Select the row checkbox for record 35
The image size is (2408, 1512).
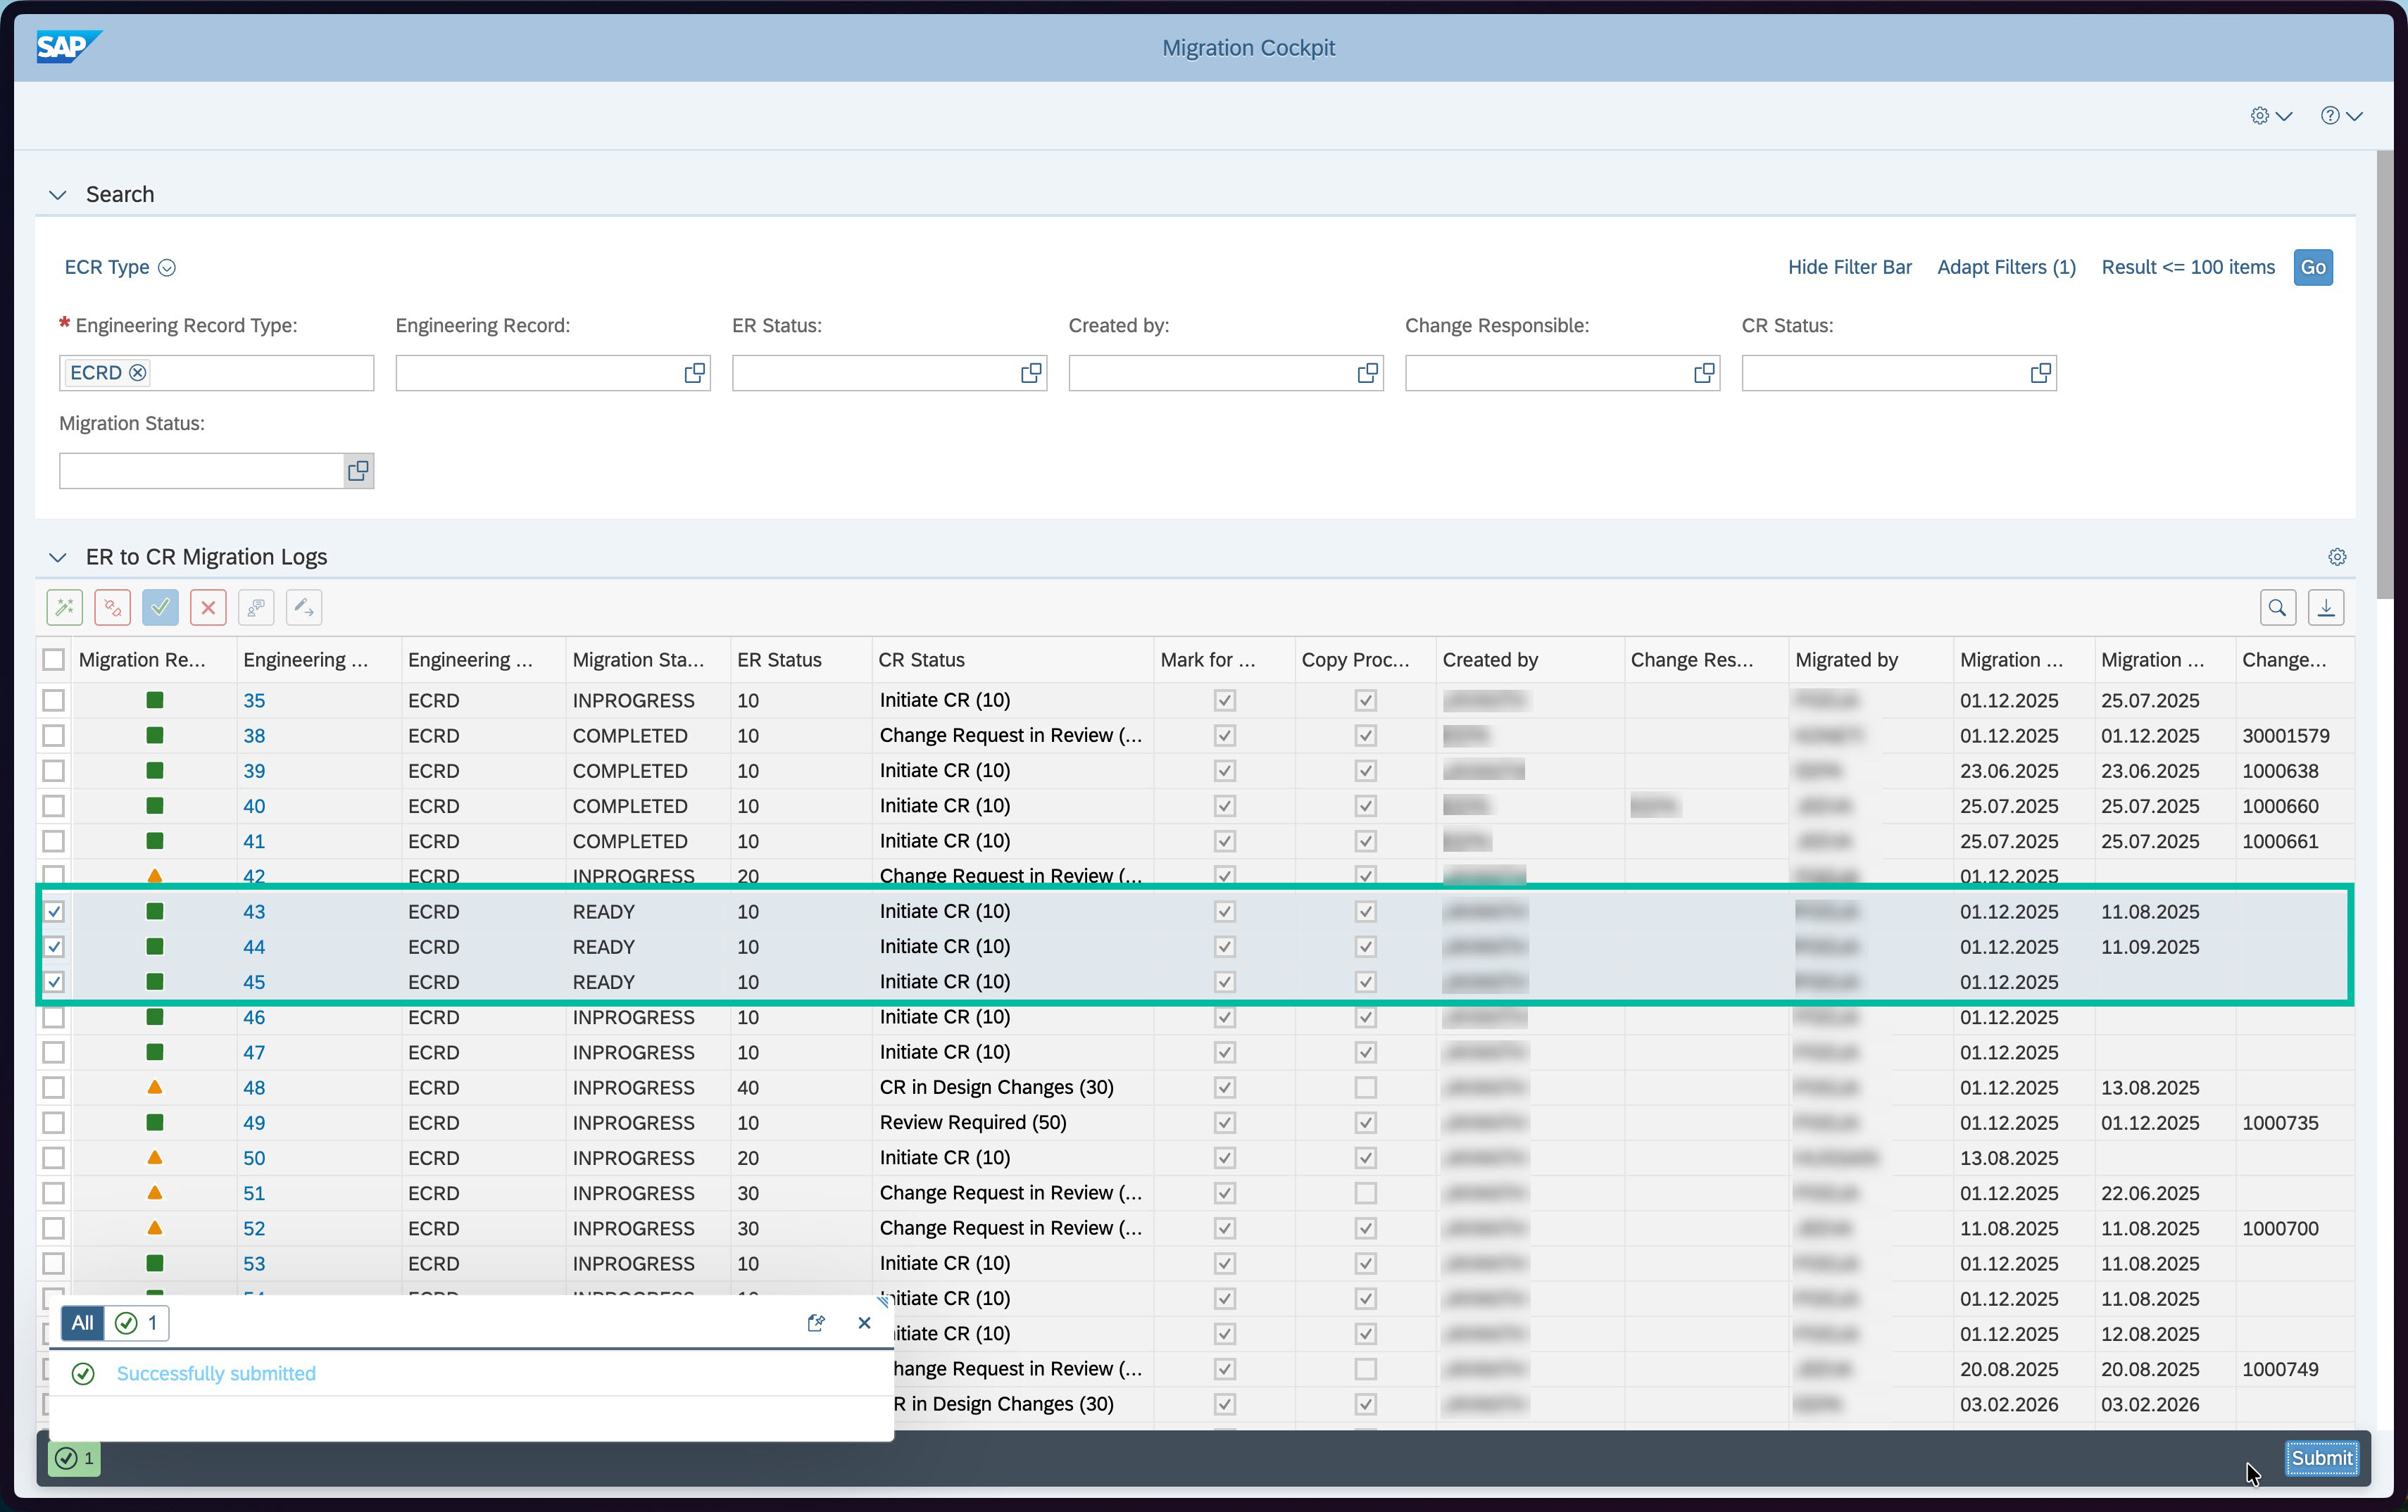54,700
